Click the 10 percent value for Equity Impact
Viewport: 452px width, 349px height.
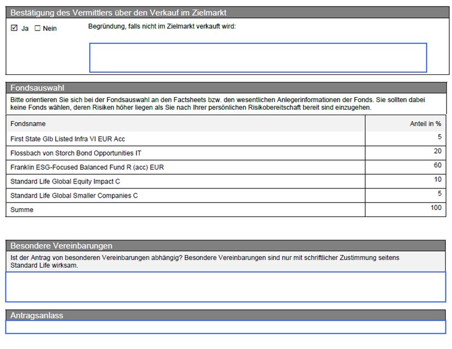438,179
